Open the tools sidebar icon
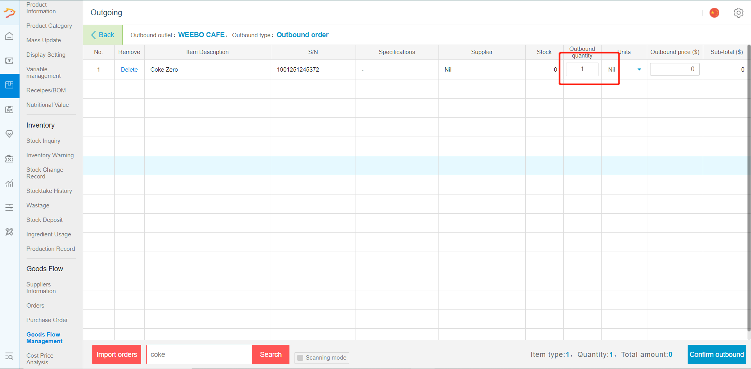The width and height of the screenshot is (751, 369). [x=9, y=232]
